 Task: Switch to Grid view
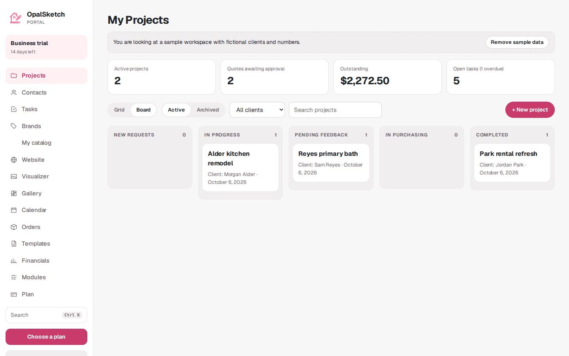pos(119,110)
